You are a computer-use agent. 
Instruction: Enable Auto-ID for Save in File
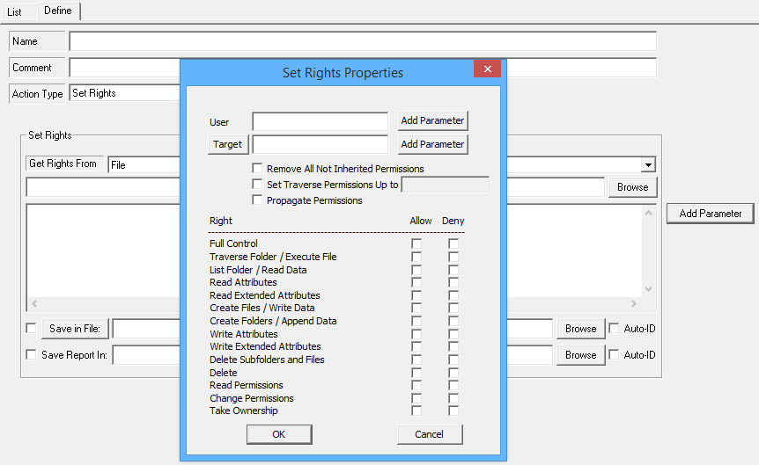pos(614,328)
